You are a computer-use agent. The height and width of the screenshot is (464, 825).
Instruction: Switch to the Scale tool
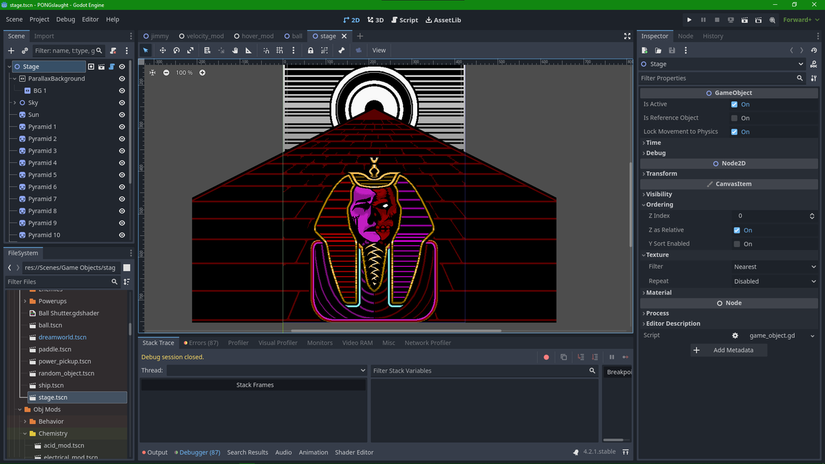pos(190,49)
